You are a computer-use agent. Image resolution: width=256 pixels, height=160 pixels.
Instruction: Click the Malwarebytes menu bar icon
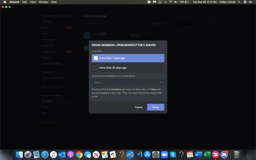point(154,2)
